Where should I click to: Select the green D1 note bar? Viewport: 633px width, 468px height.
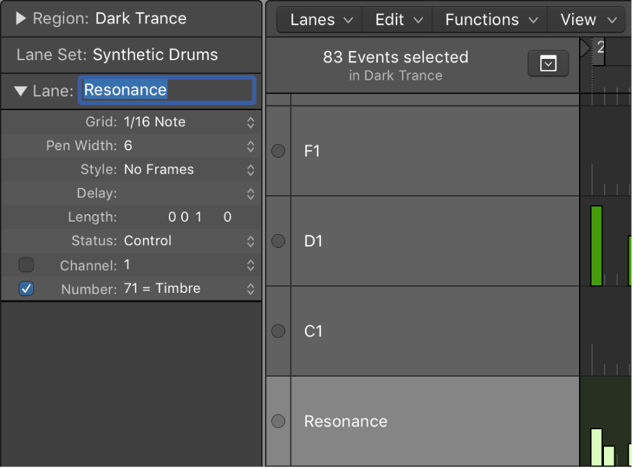(596, 246)
